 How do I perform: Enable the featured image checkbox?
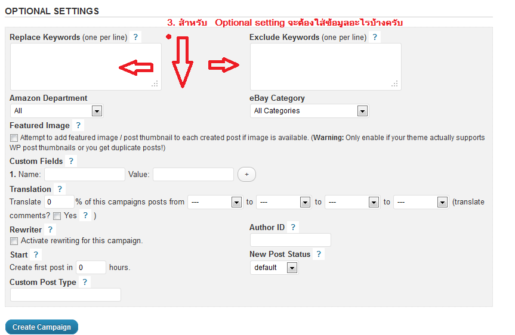tap(14, 138)
